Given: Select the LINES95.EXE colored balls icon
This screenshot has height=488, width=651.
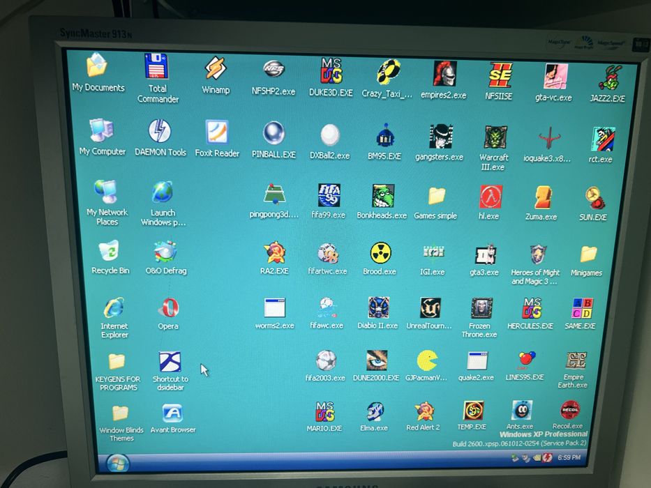Looking at the screenshot, I should tap(527, 359).
